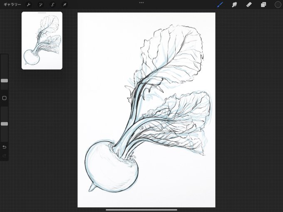This screenshot has width=283, height=212.
Task: Tap the reference image thumbnail of turnip
Action: click(42, 41)
